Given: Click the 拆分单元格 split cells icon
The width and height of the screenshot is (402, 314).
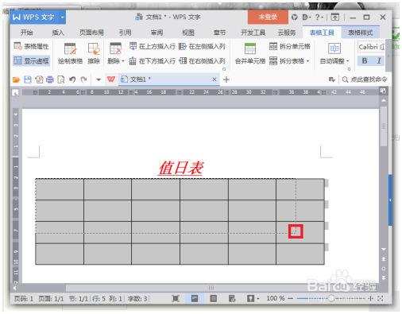Looking at the screenshot, I should click(x=290, y=46).
